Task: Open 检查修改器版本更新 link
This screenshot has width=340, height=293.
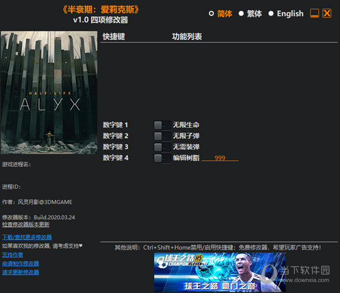Action: 26,224
